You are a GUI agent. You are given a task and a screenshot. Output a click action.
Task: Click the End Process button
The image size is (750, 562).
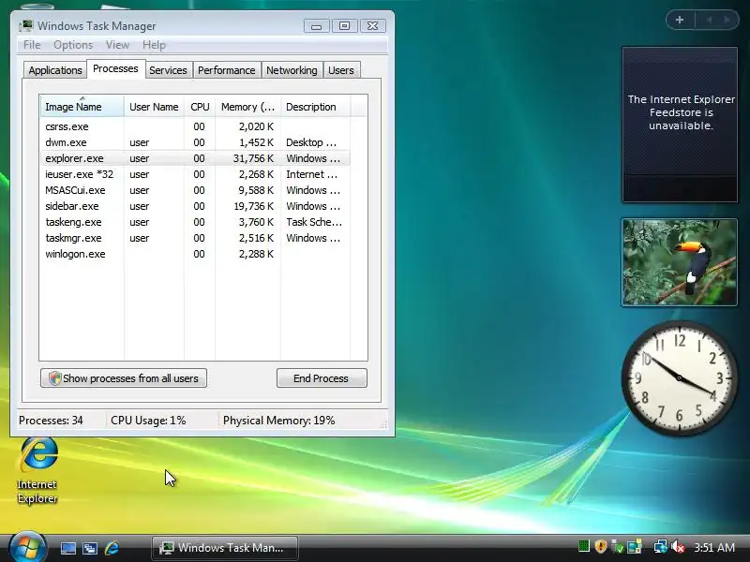[322, 378]
